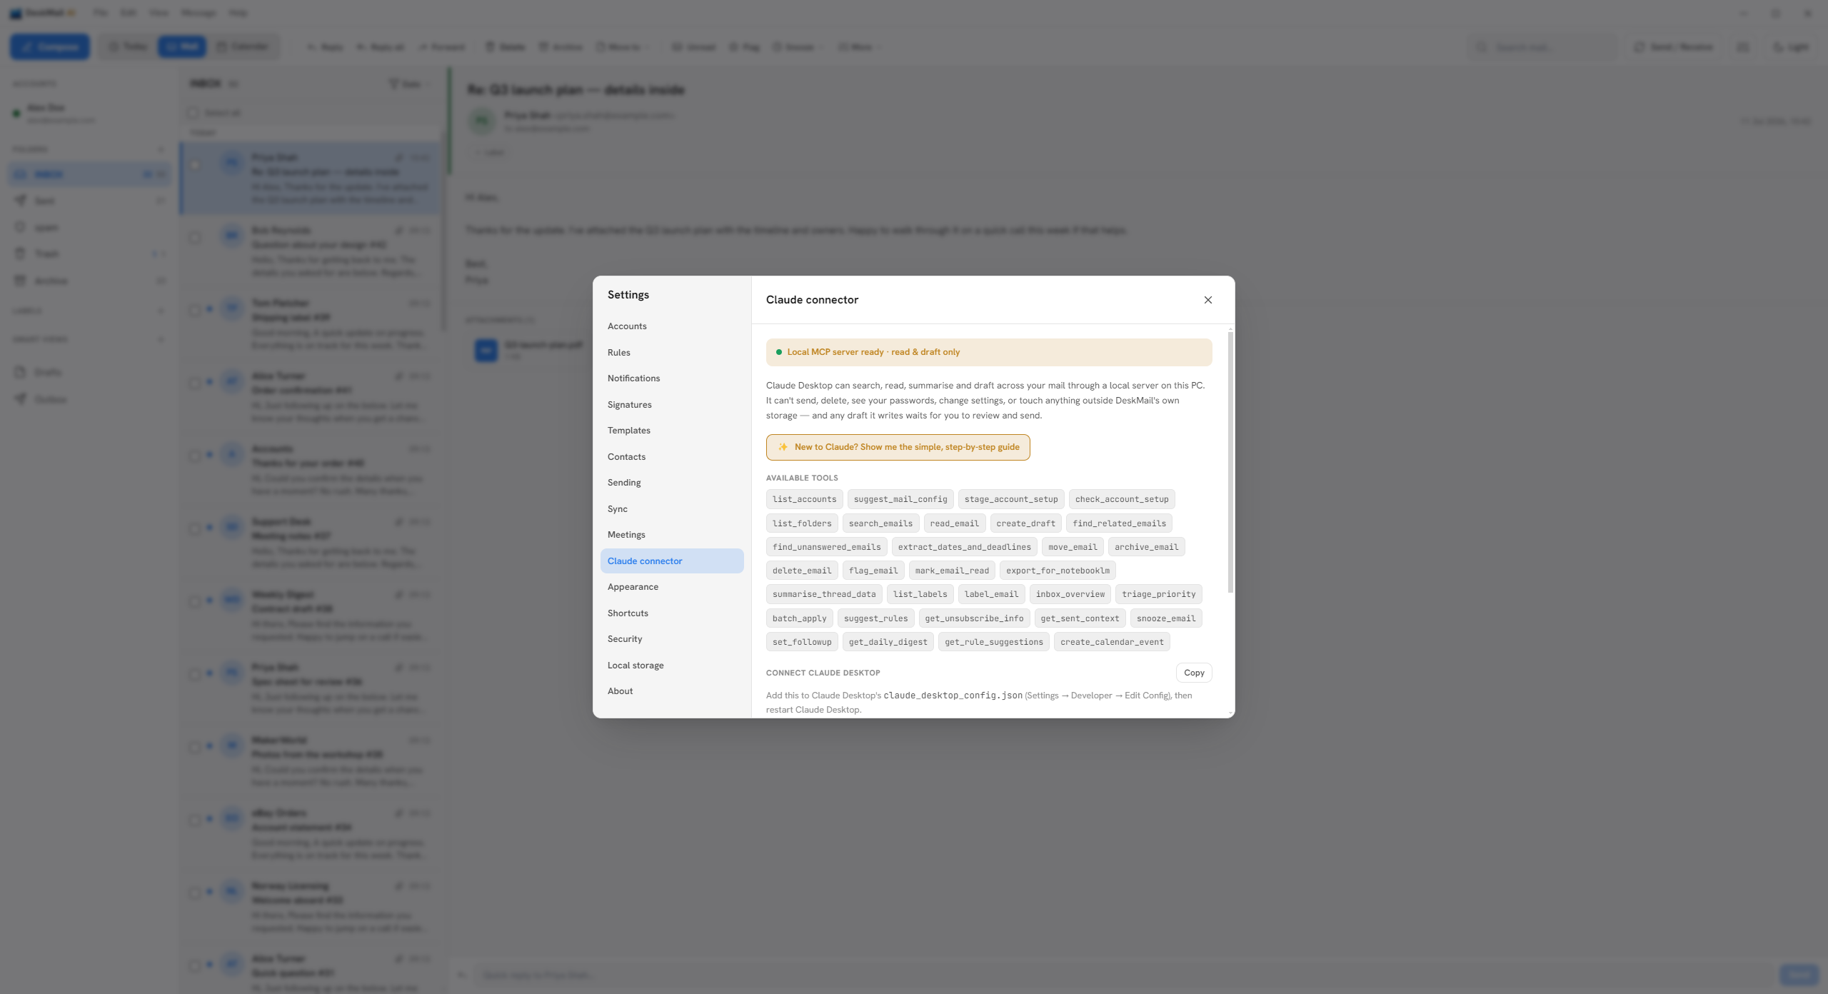
Task: Click the suggest_mail_config tool chip
Action: tap(900, 499)
